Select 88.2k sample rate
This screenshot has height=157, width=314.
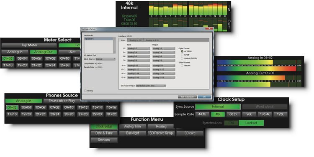234,114
